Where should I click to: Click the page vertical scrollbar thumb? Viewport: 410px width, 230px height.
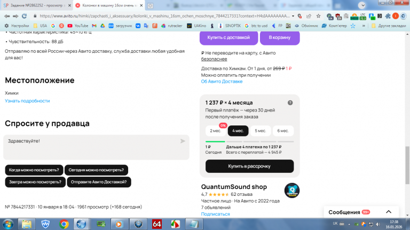(x=407, y=165)
